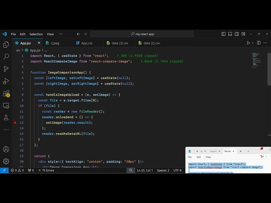Image resolution: width=271 pixels, height=203 pixels.
Task: Open the Selection menu
Action: pyautogui.click(x=36, y=34)
